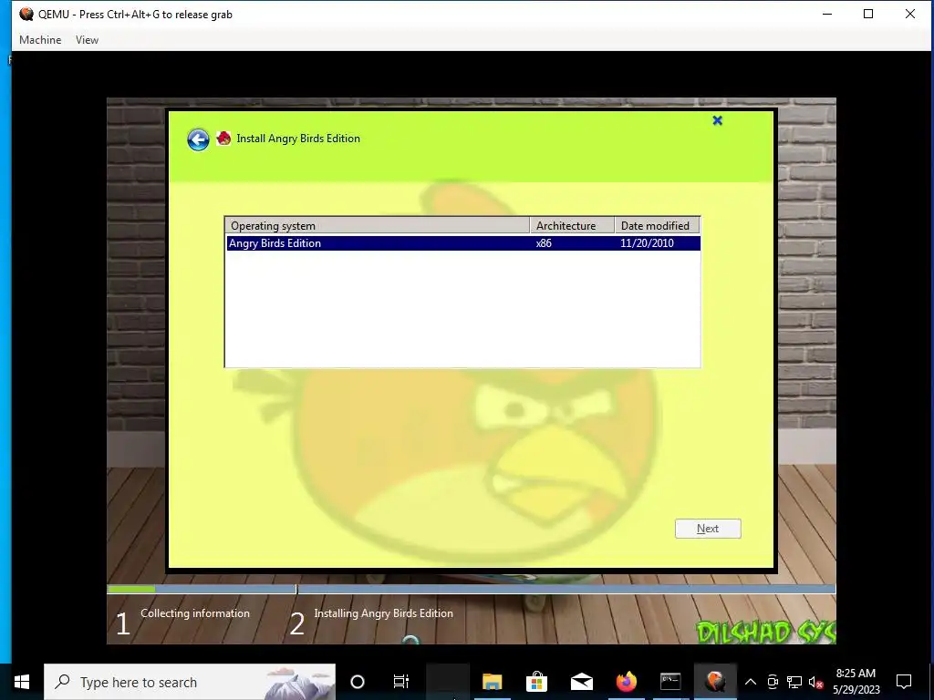The height and width of the screenshot is (700, 934).
Task: Close the installer with blue X
Action: click(717, 121)
